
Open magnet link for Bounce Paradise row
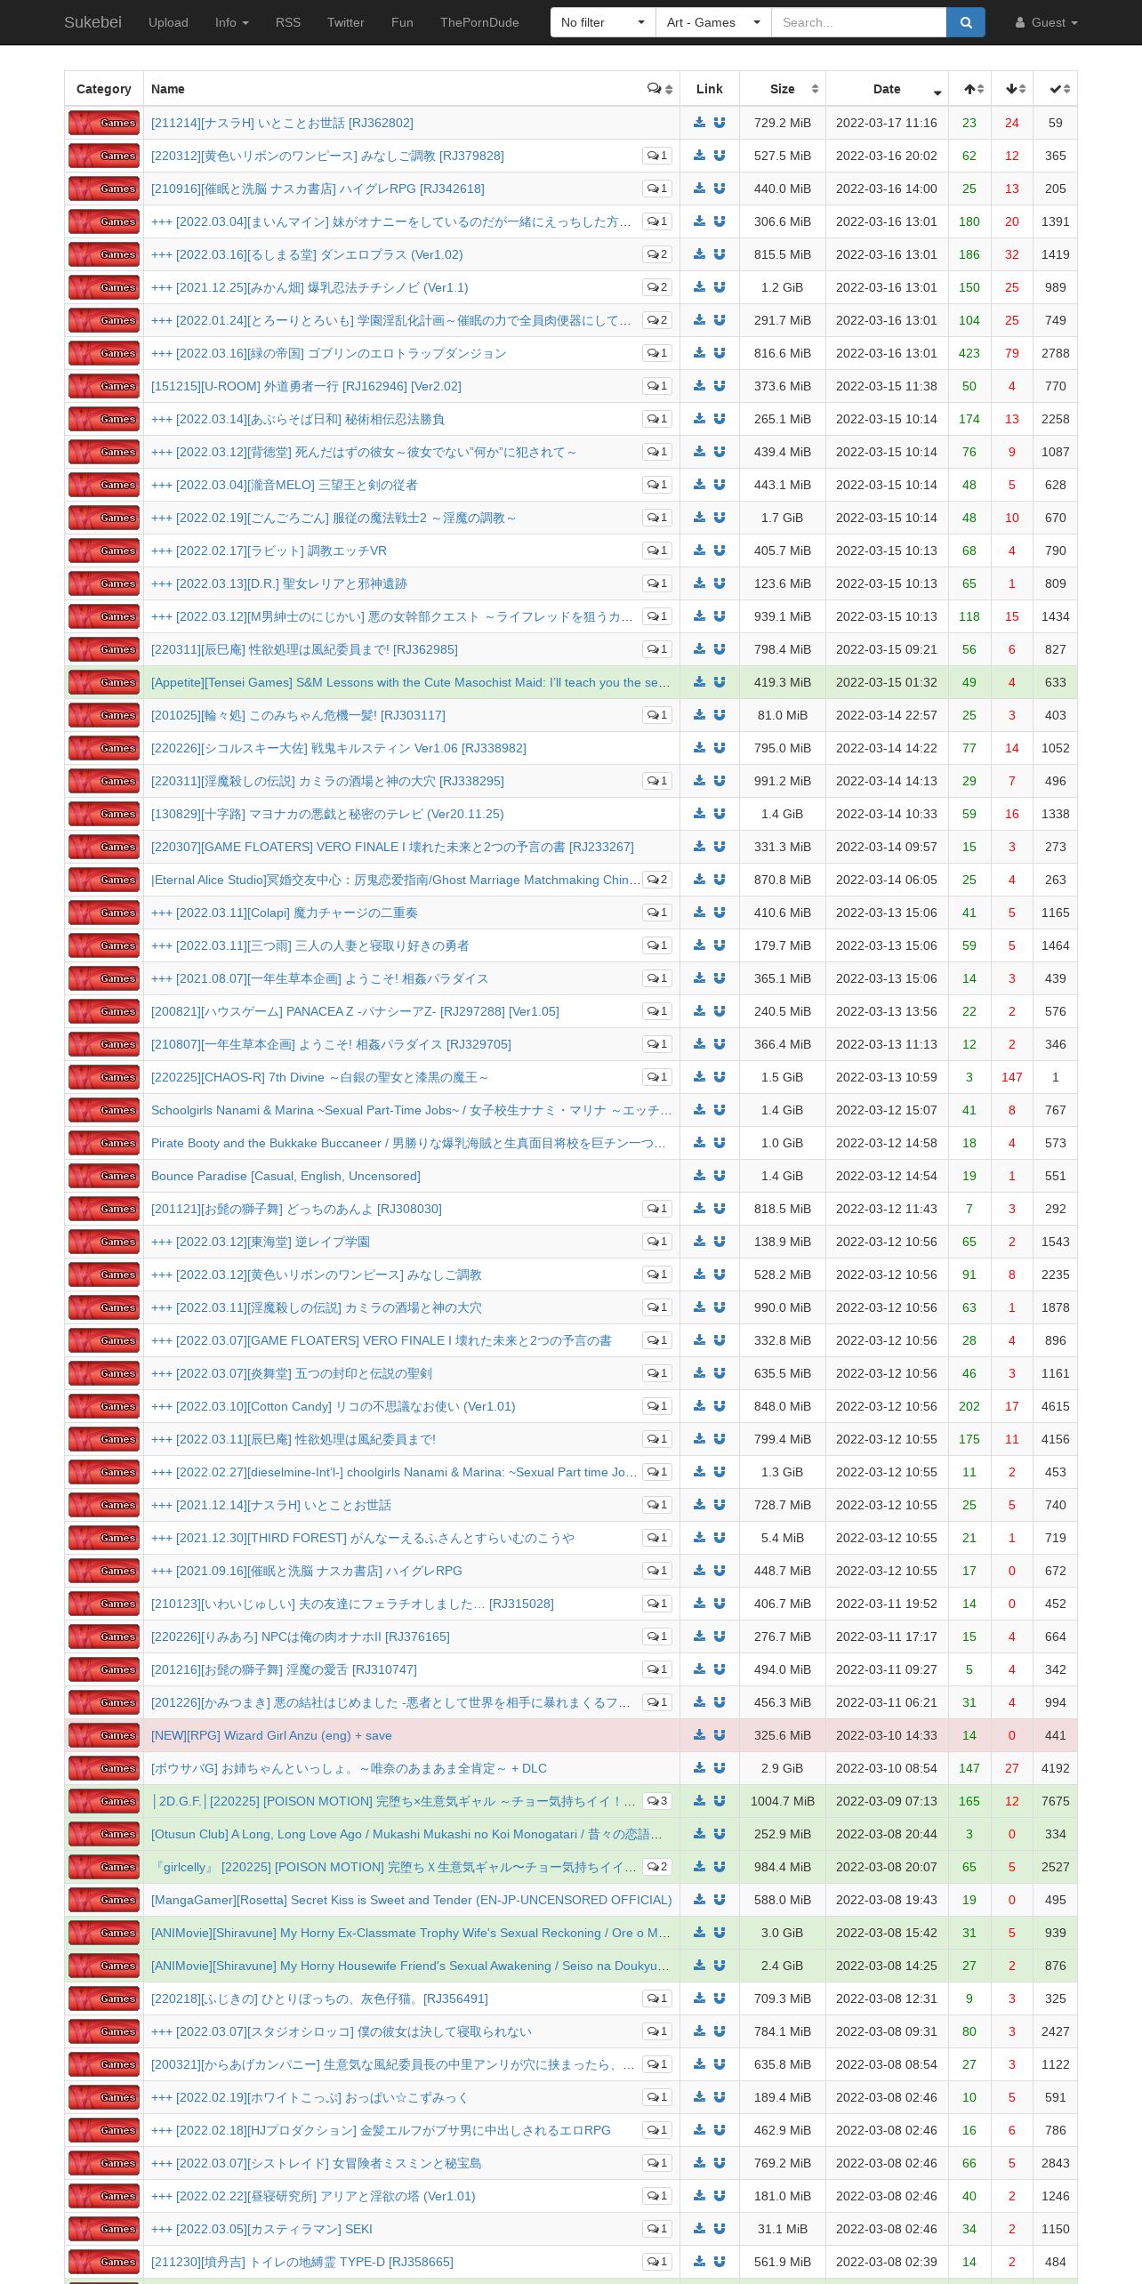pos(720,1176)
